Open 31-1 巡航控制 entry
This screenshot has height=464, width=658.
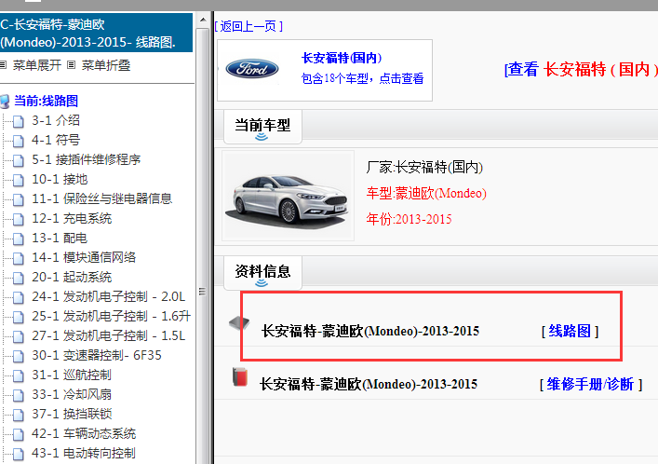[x=72, y=375]
